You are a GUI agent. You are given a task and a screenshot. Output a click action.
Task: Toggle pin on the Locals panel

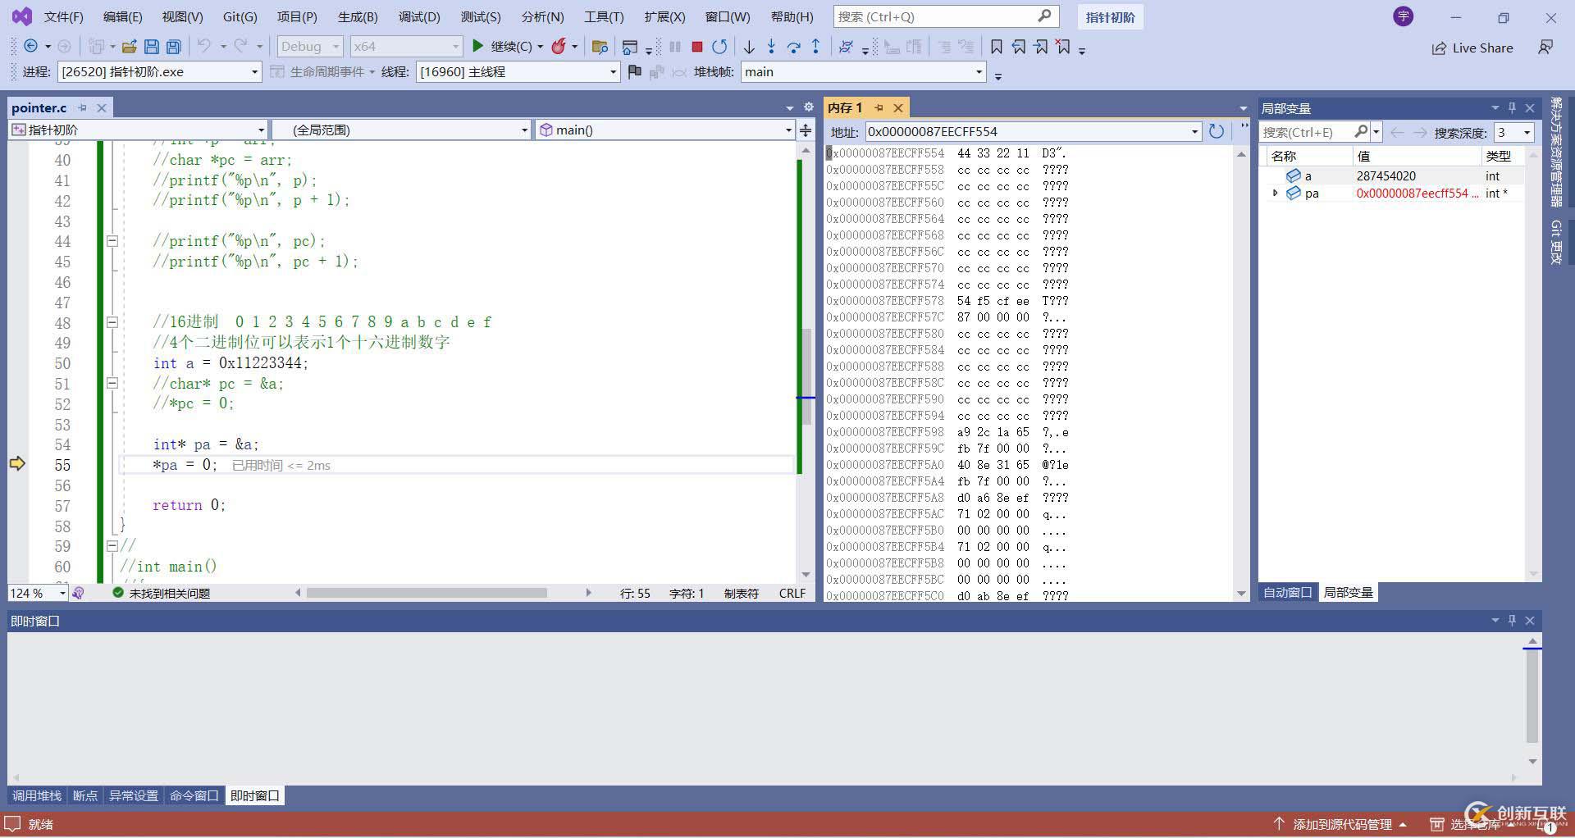coord(1512,108)
